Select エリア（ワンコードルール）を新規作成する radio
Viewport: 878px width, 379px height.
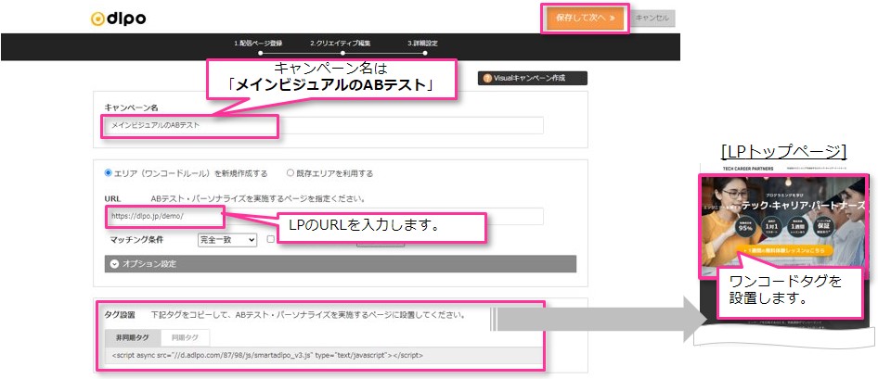(x=109, y=173)
